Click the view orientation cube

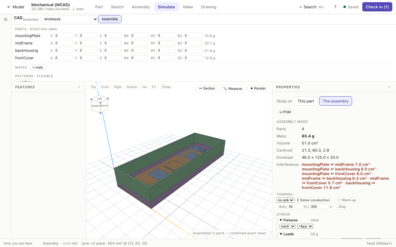click(x=100, y=104)
